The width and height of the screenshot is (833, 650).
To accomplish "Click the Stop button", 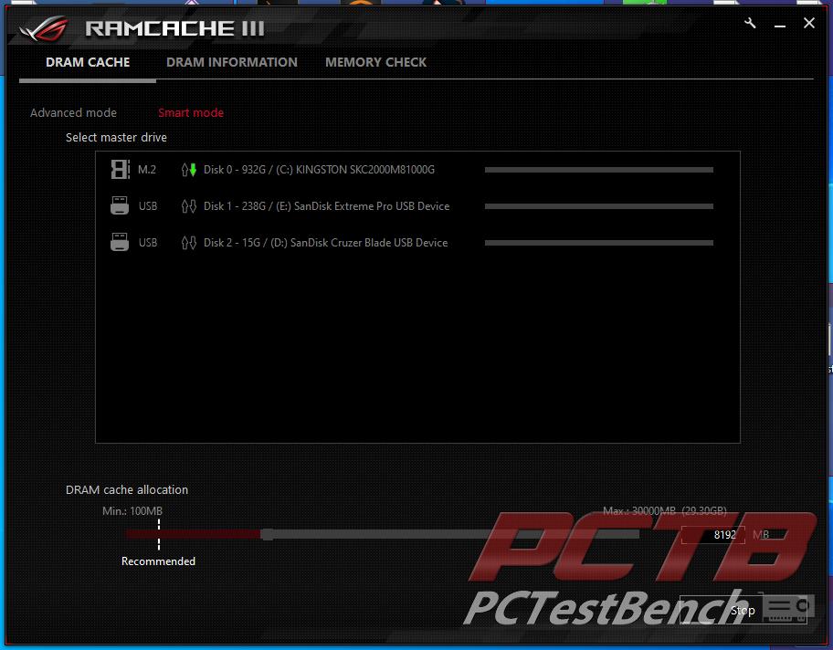I will click(743, 610).
